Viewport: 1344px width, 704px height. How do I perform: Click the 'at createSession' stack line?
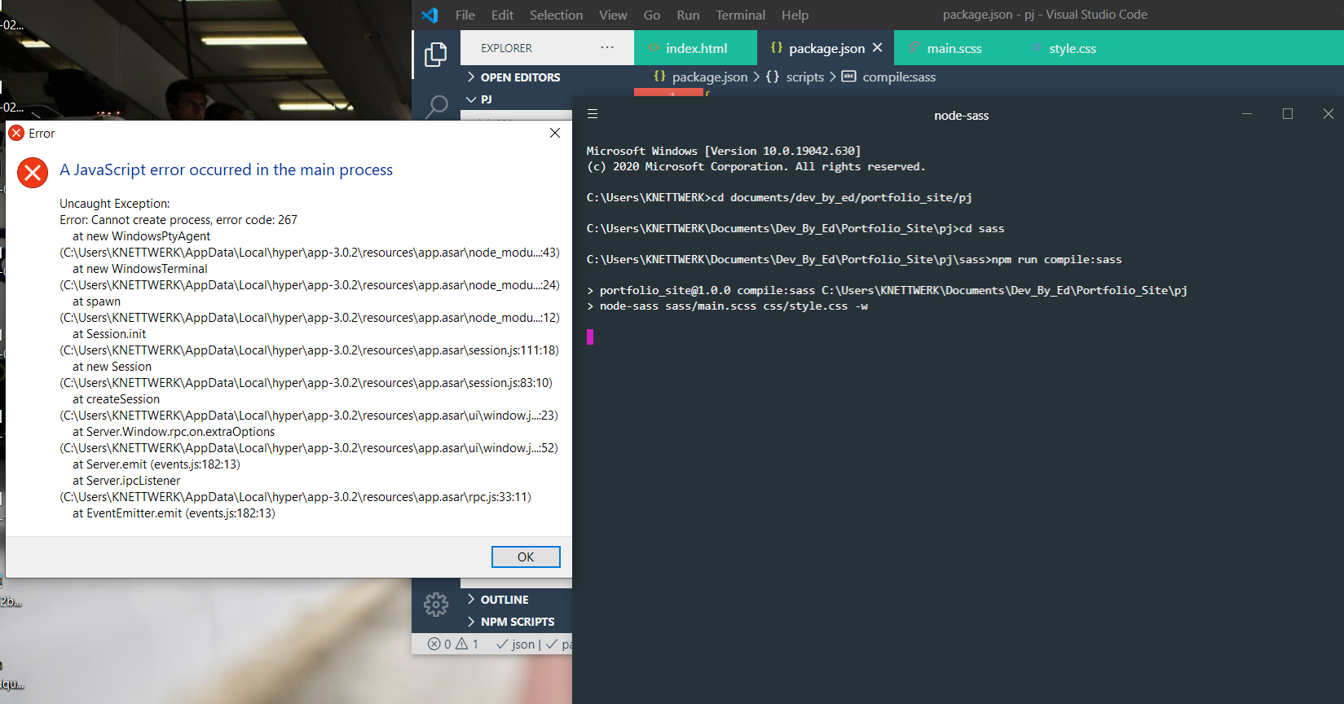(x=116, y=399)
